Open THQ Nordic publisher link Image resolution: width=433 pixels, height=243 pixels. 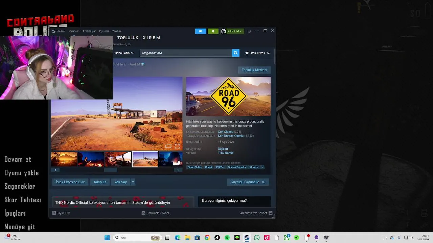[x=226, y=153]
